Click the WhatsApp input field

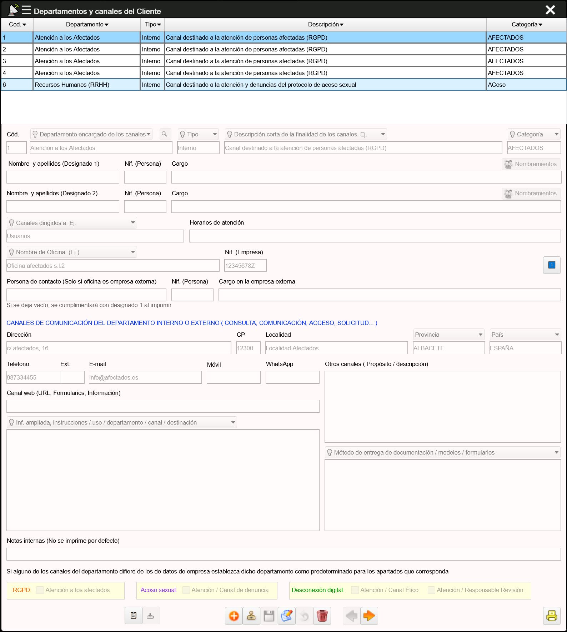pos(292,377)
